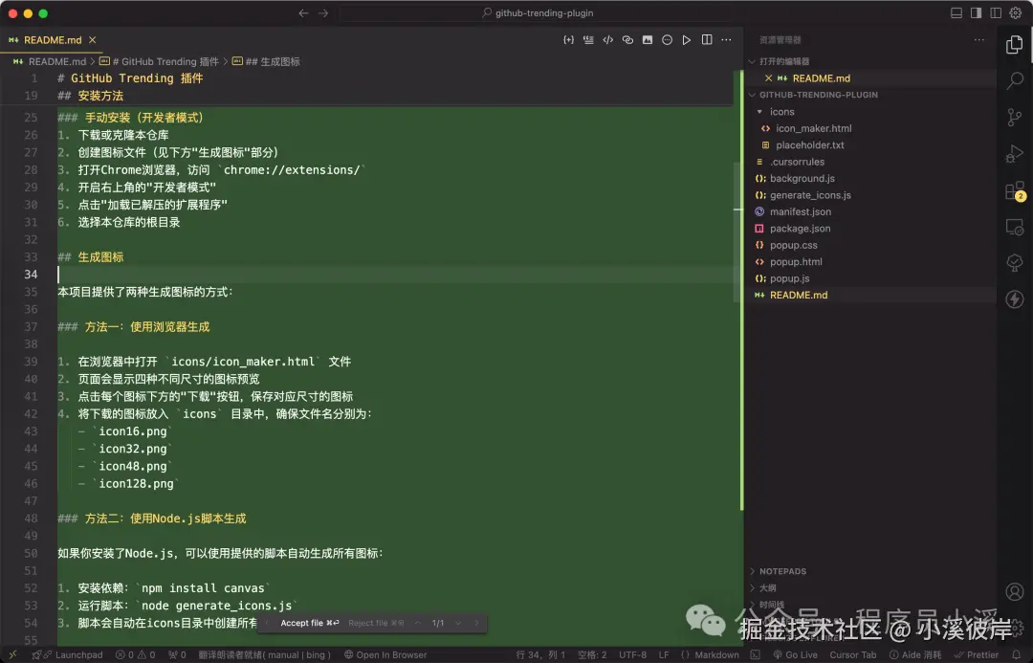Split the editor using the split icon
The image size is (1033, 663).
pyautogui.click(x=706, y=39)
